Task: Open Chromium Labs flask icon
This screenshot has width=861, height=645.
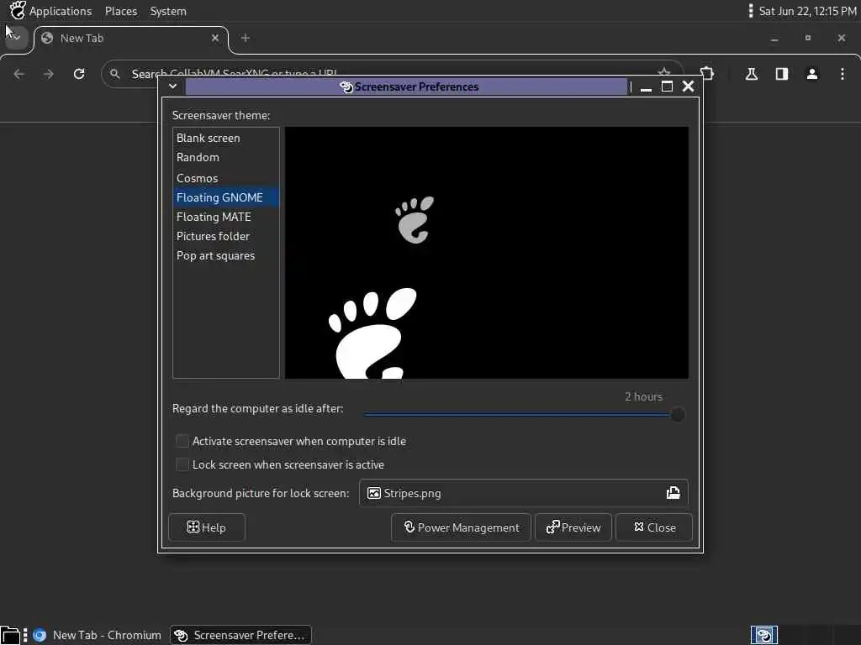Action: point(752,74)
